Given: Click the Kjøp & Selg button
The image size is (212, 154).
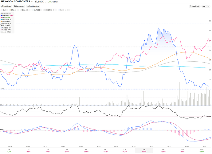Looking at the screenshot, I should [194, 6].
